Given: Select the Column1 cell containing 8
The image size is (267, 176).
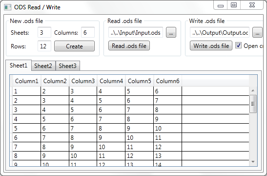Looking at the screenshot, I should (27, 155).
